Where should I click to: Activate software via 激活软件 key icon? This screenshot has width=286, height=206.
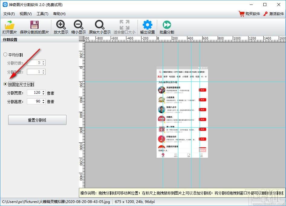click(x=265, y=14)
